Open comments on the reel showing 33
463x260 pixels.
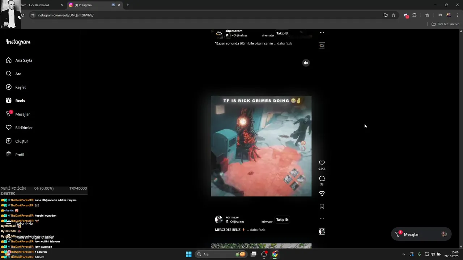click(x=322, y=178)
